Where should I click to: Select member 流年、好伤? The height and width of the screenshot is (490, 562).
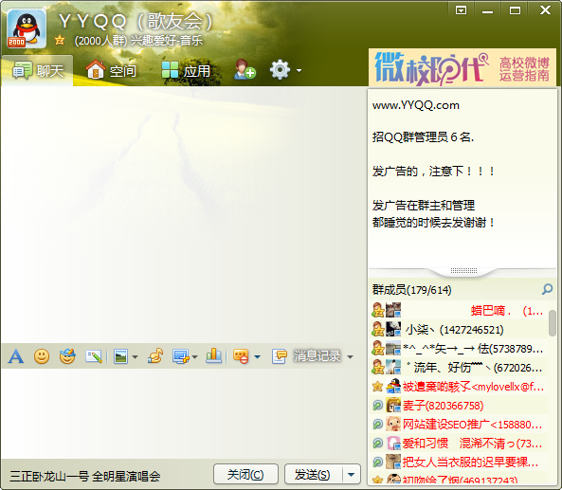tap(459, 368)
